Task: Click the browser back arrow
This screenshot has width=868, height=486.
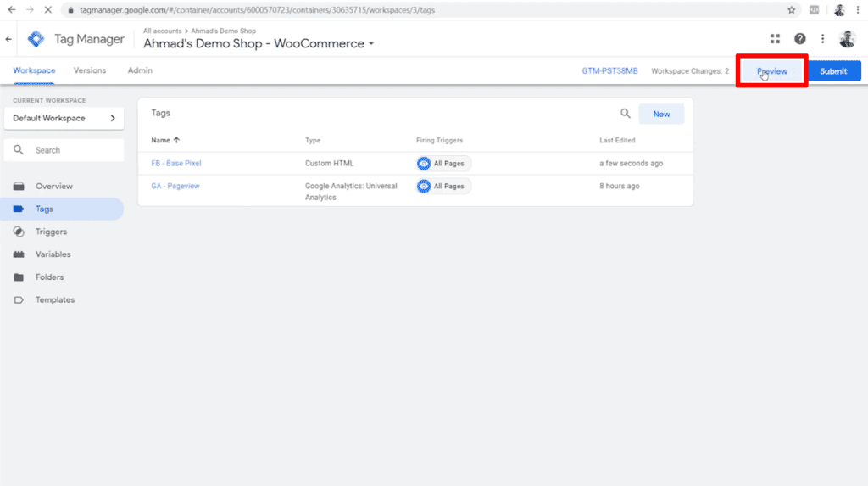Action: pos(12,10)
